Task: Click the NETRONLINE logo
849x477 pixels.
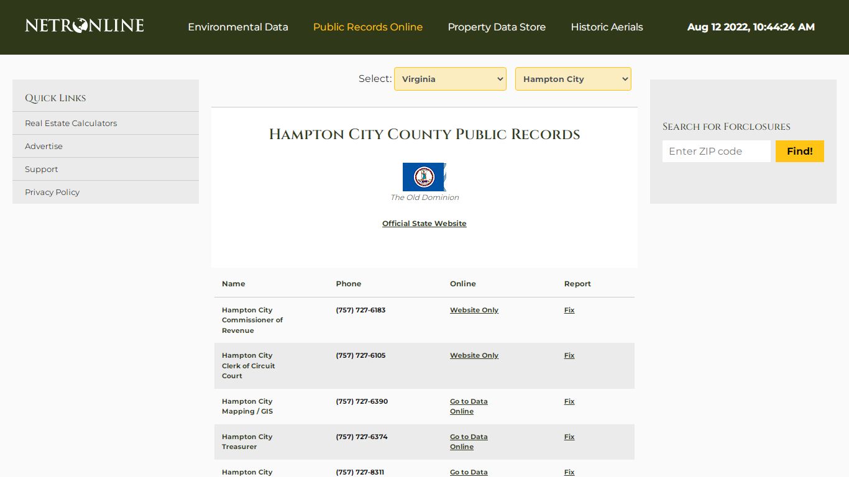Action: [x=85, y=26]
